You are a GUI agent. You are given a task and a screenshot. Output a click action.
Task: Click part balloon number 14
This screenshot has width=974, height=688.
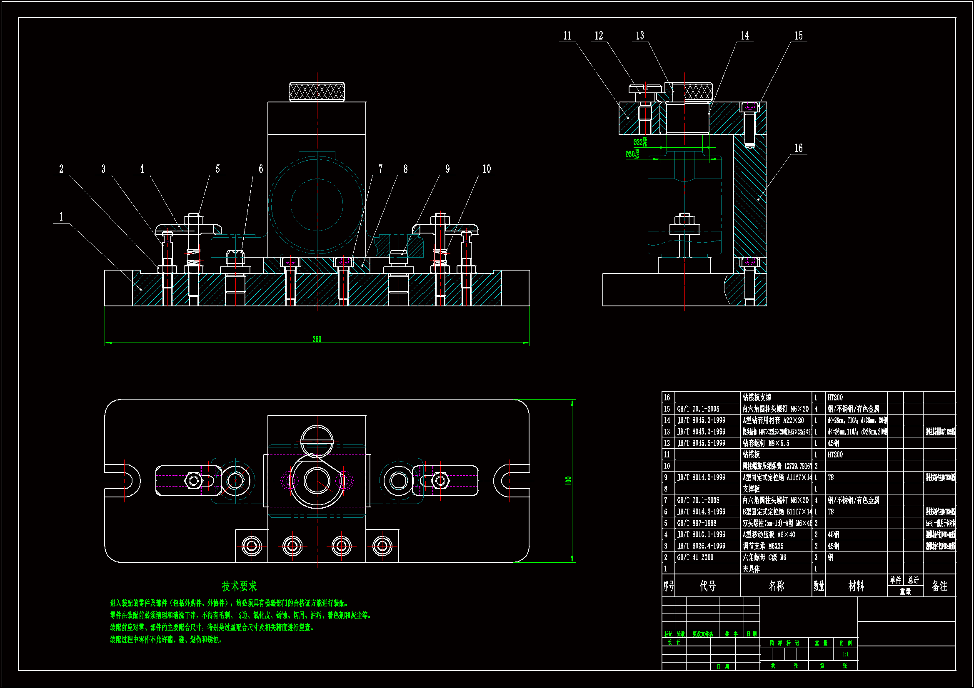pos(745,36)
